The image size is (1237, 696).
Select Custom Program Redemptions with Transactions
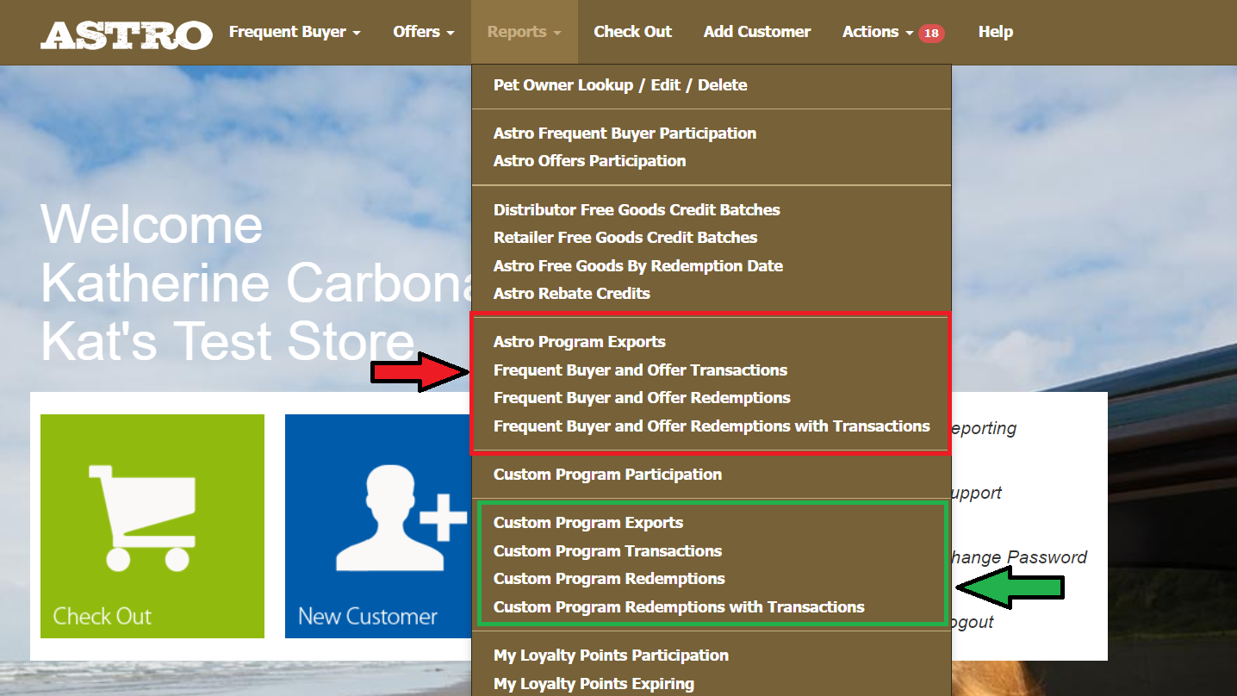(x=679, y=606)
